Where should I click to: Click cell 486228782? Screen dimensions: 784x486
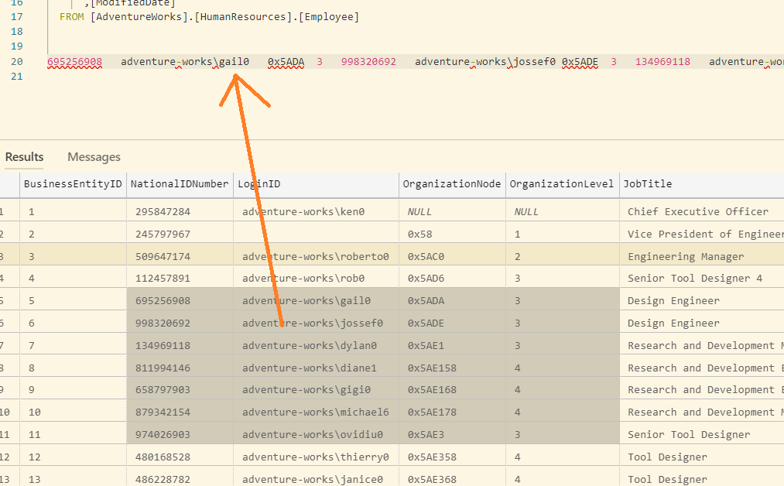pos(180,479)
